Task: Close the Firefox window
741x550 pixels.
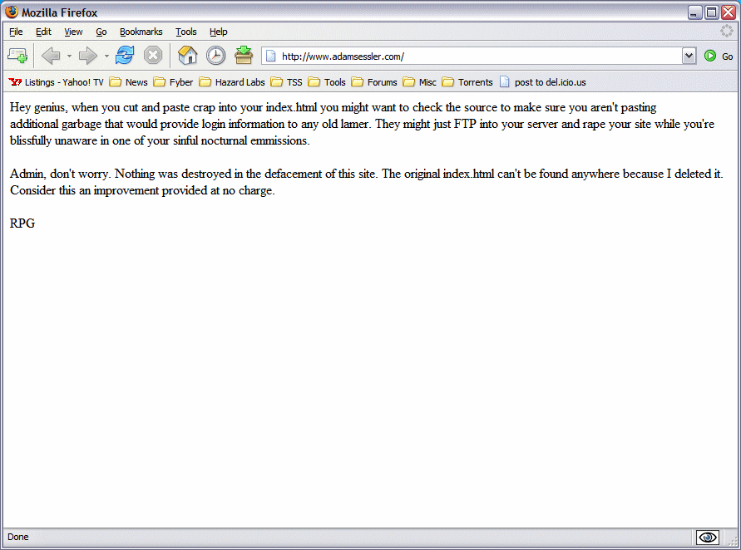Action: click(729, 12)
